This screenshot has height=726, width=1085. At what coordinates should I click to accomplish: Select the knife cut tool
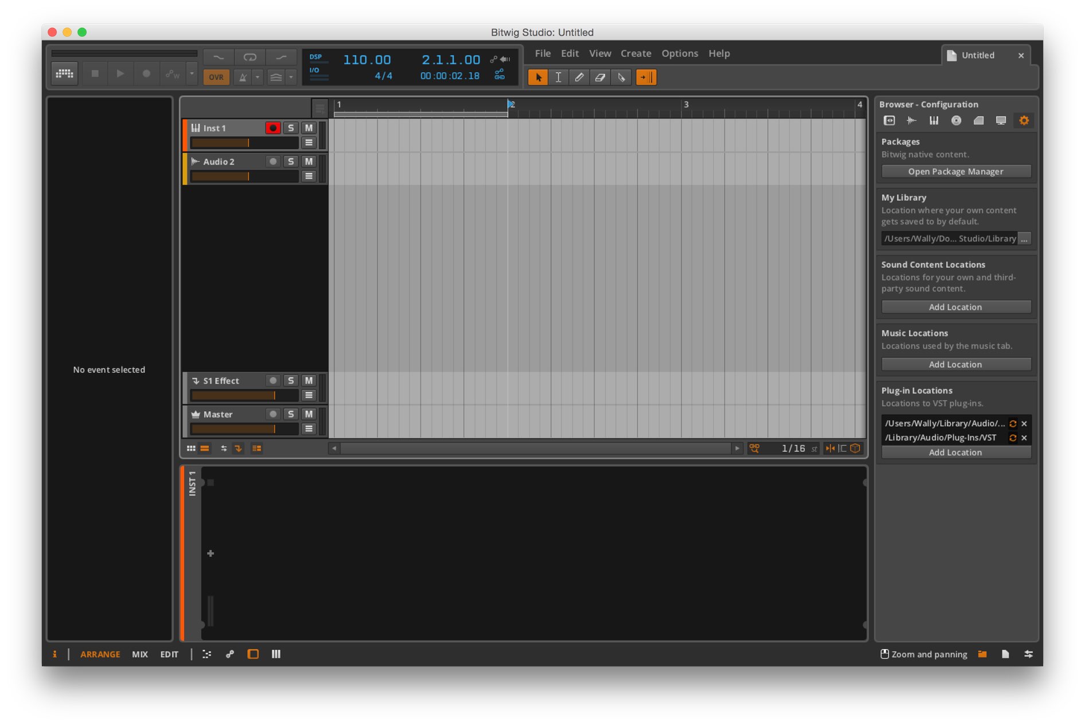pos(621,77)
